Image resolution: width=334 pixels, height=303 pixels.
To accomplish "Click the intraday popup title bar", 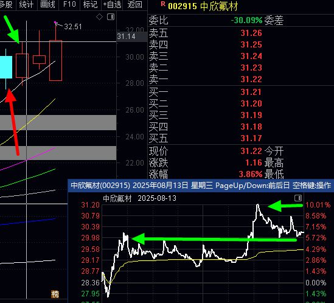I will (201, 186).
